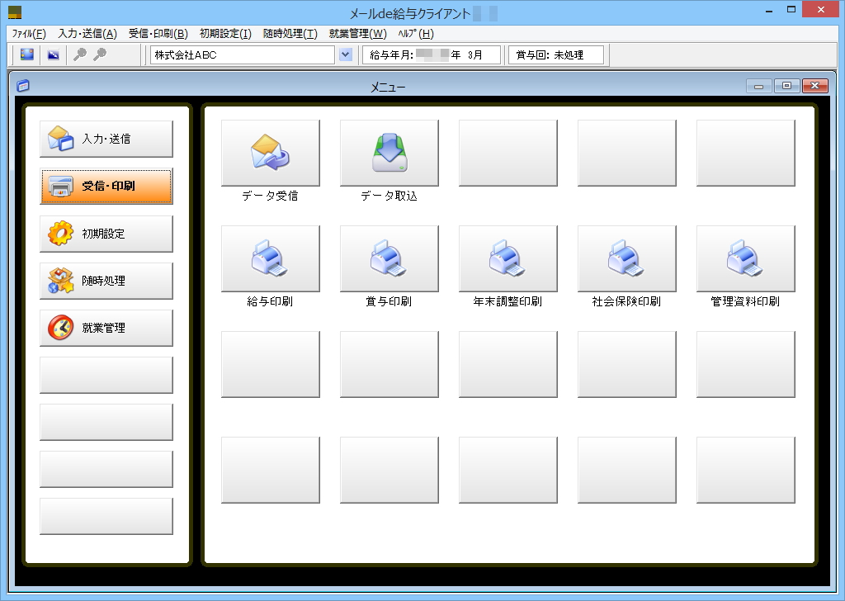Image resolution: width=845 pixels, height=601 pixels.
Task: Open the 受信・印刷(B) menu
Action: click(158, 34)
